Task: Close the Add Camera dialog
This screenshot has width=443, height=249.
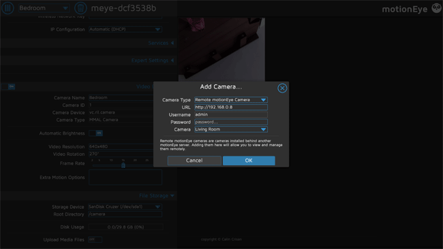Action: pos(282,88)
